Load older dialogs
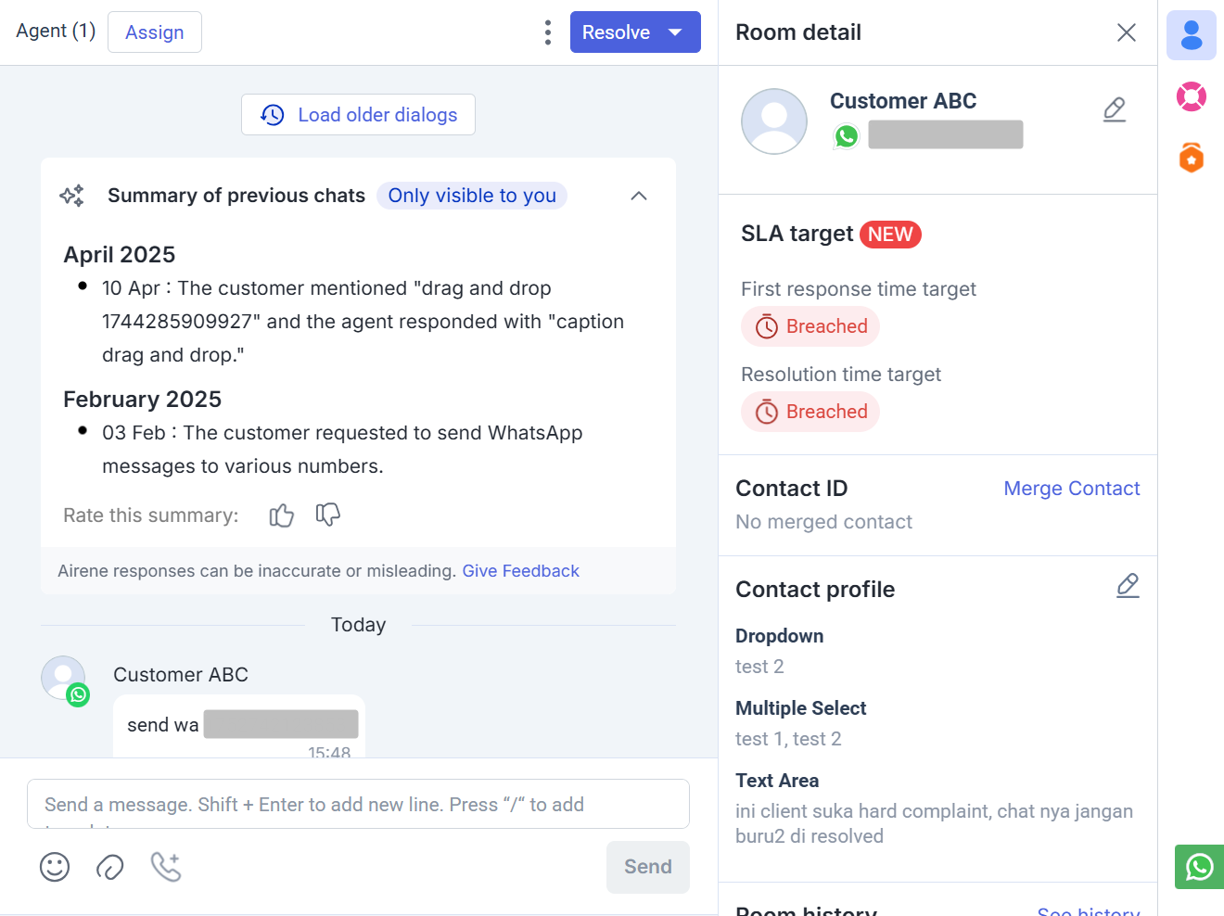The image size is (1224, 916). [358, 115]
